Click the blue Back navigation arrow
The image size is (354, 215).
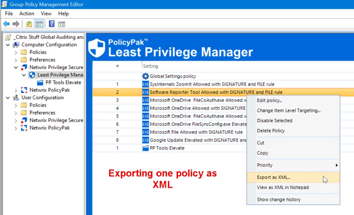tap(6, 23)
